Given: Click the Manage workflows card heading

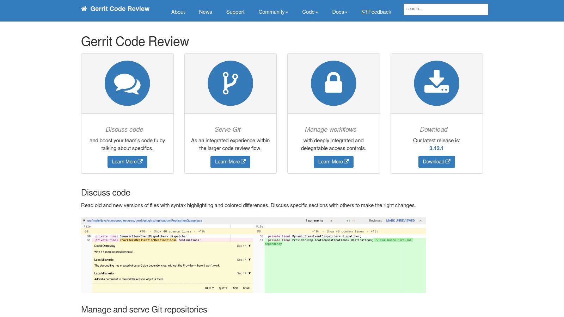Looking at the screenshot, I should pos(331,129).
